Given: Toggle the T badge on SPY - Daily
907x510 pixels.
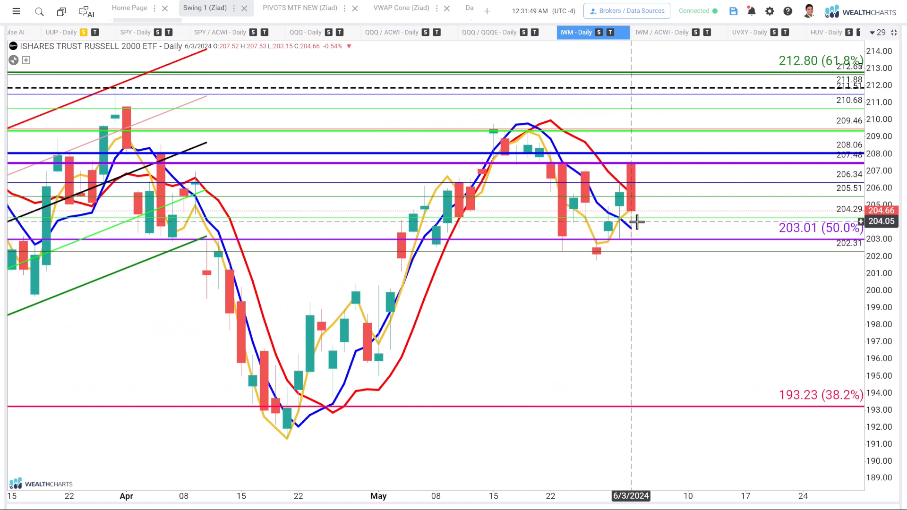Looking at the screenshot, I should pos(169,32).
